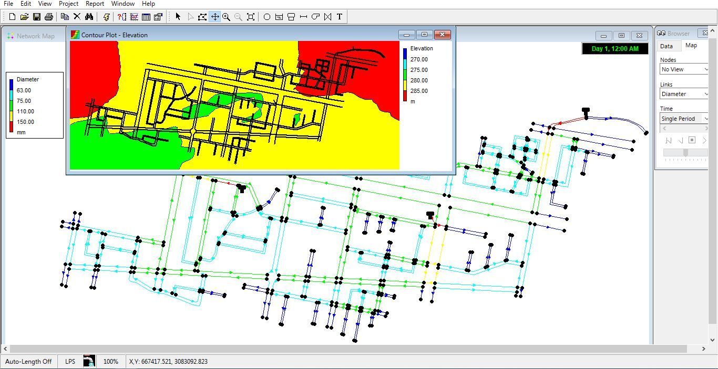Click the Copy to clipboard icon
The width and height of the screenshot is (718, 369).
pyautogui.click(x=65, y=17)
